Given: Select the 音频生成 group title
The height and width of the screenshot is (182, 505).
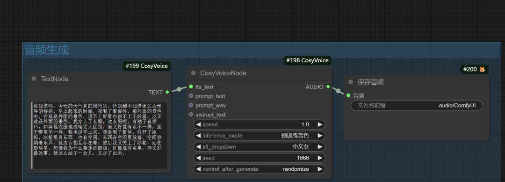Looking at the screenshot, I should point(47,50).
